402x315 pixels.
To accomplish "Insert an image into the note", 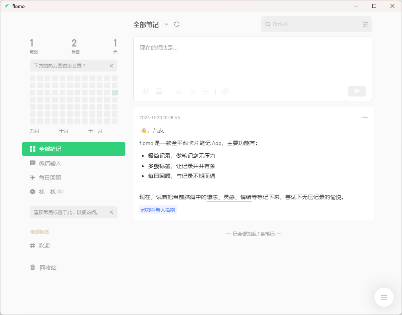I will (x=159, y=91).
